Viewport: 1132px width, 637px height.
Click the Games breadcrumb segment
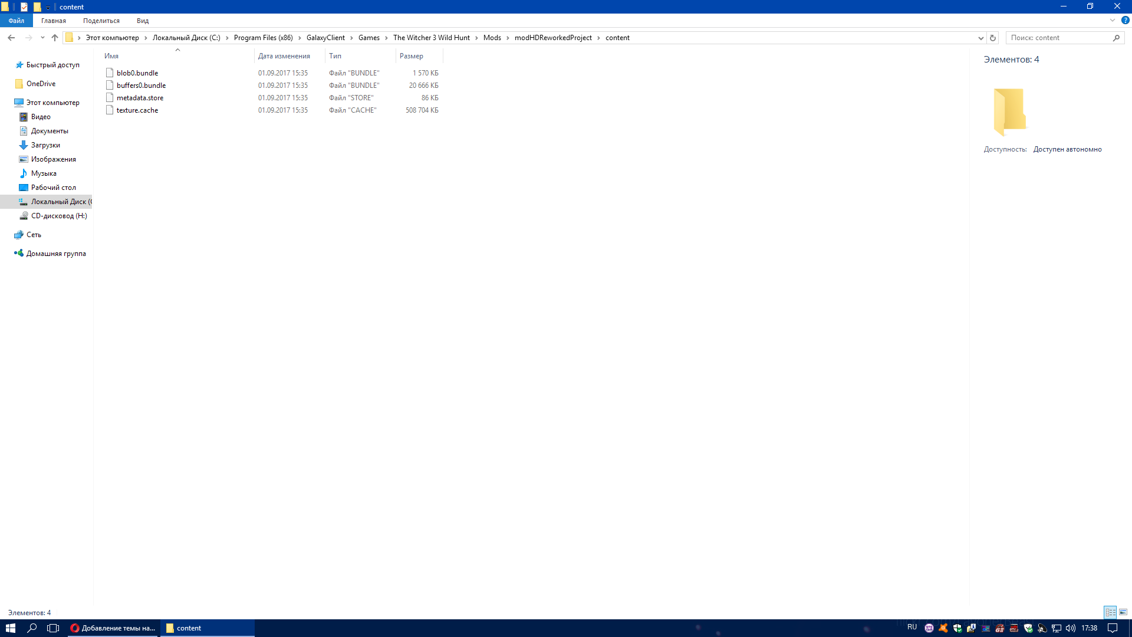point(368,38)
